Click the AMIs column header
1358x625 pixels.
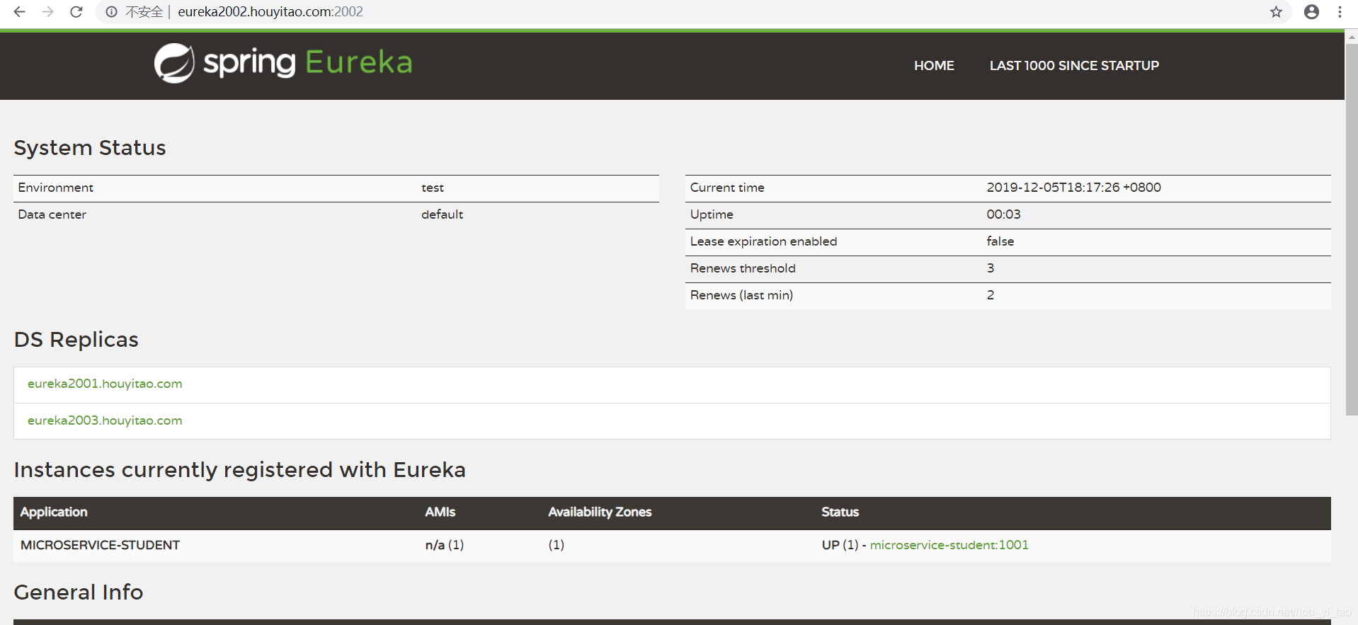tap(440, 512)
